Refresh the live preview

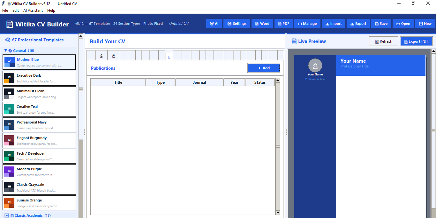pyautogui.click(x=384, y=41)
